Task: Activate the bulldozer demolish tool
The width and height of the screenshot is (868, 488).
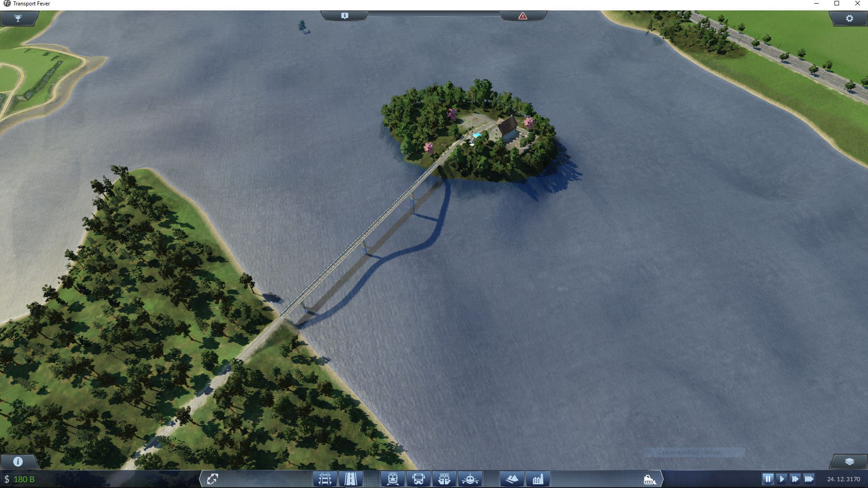Action: [x=650, y=479]
